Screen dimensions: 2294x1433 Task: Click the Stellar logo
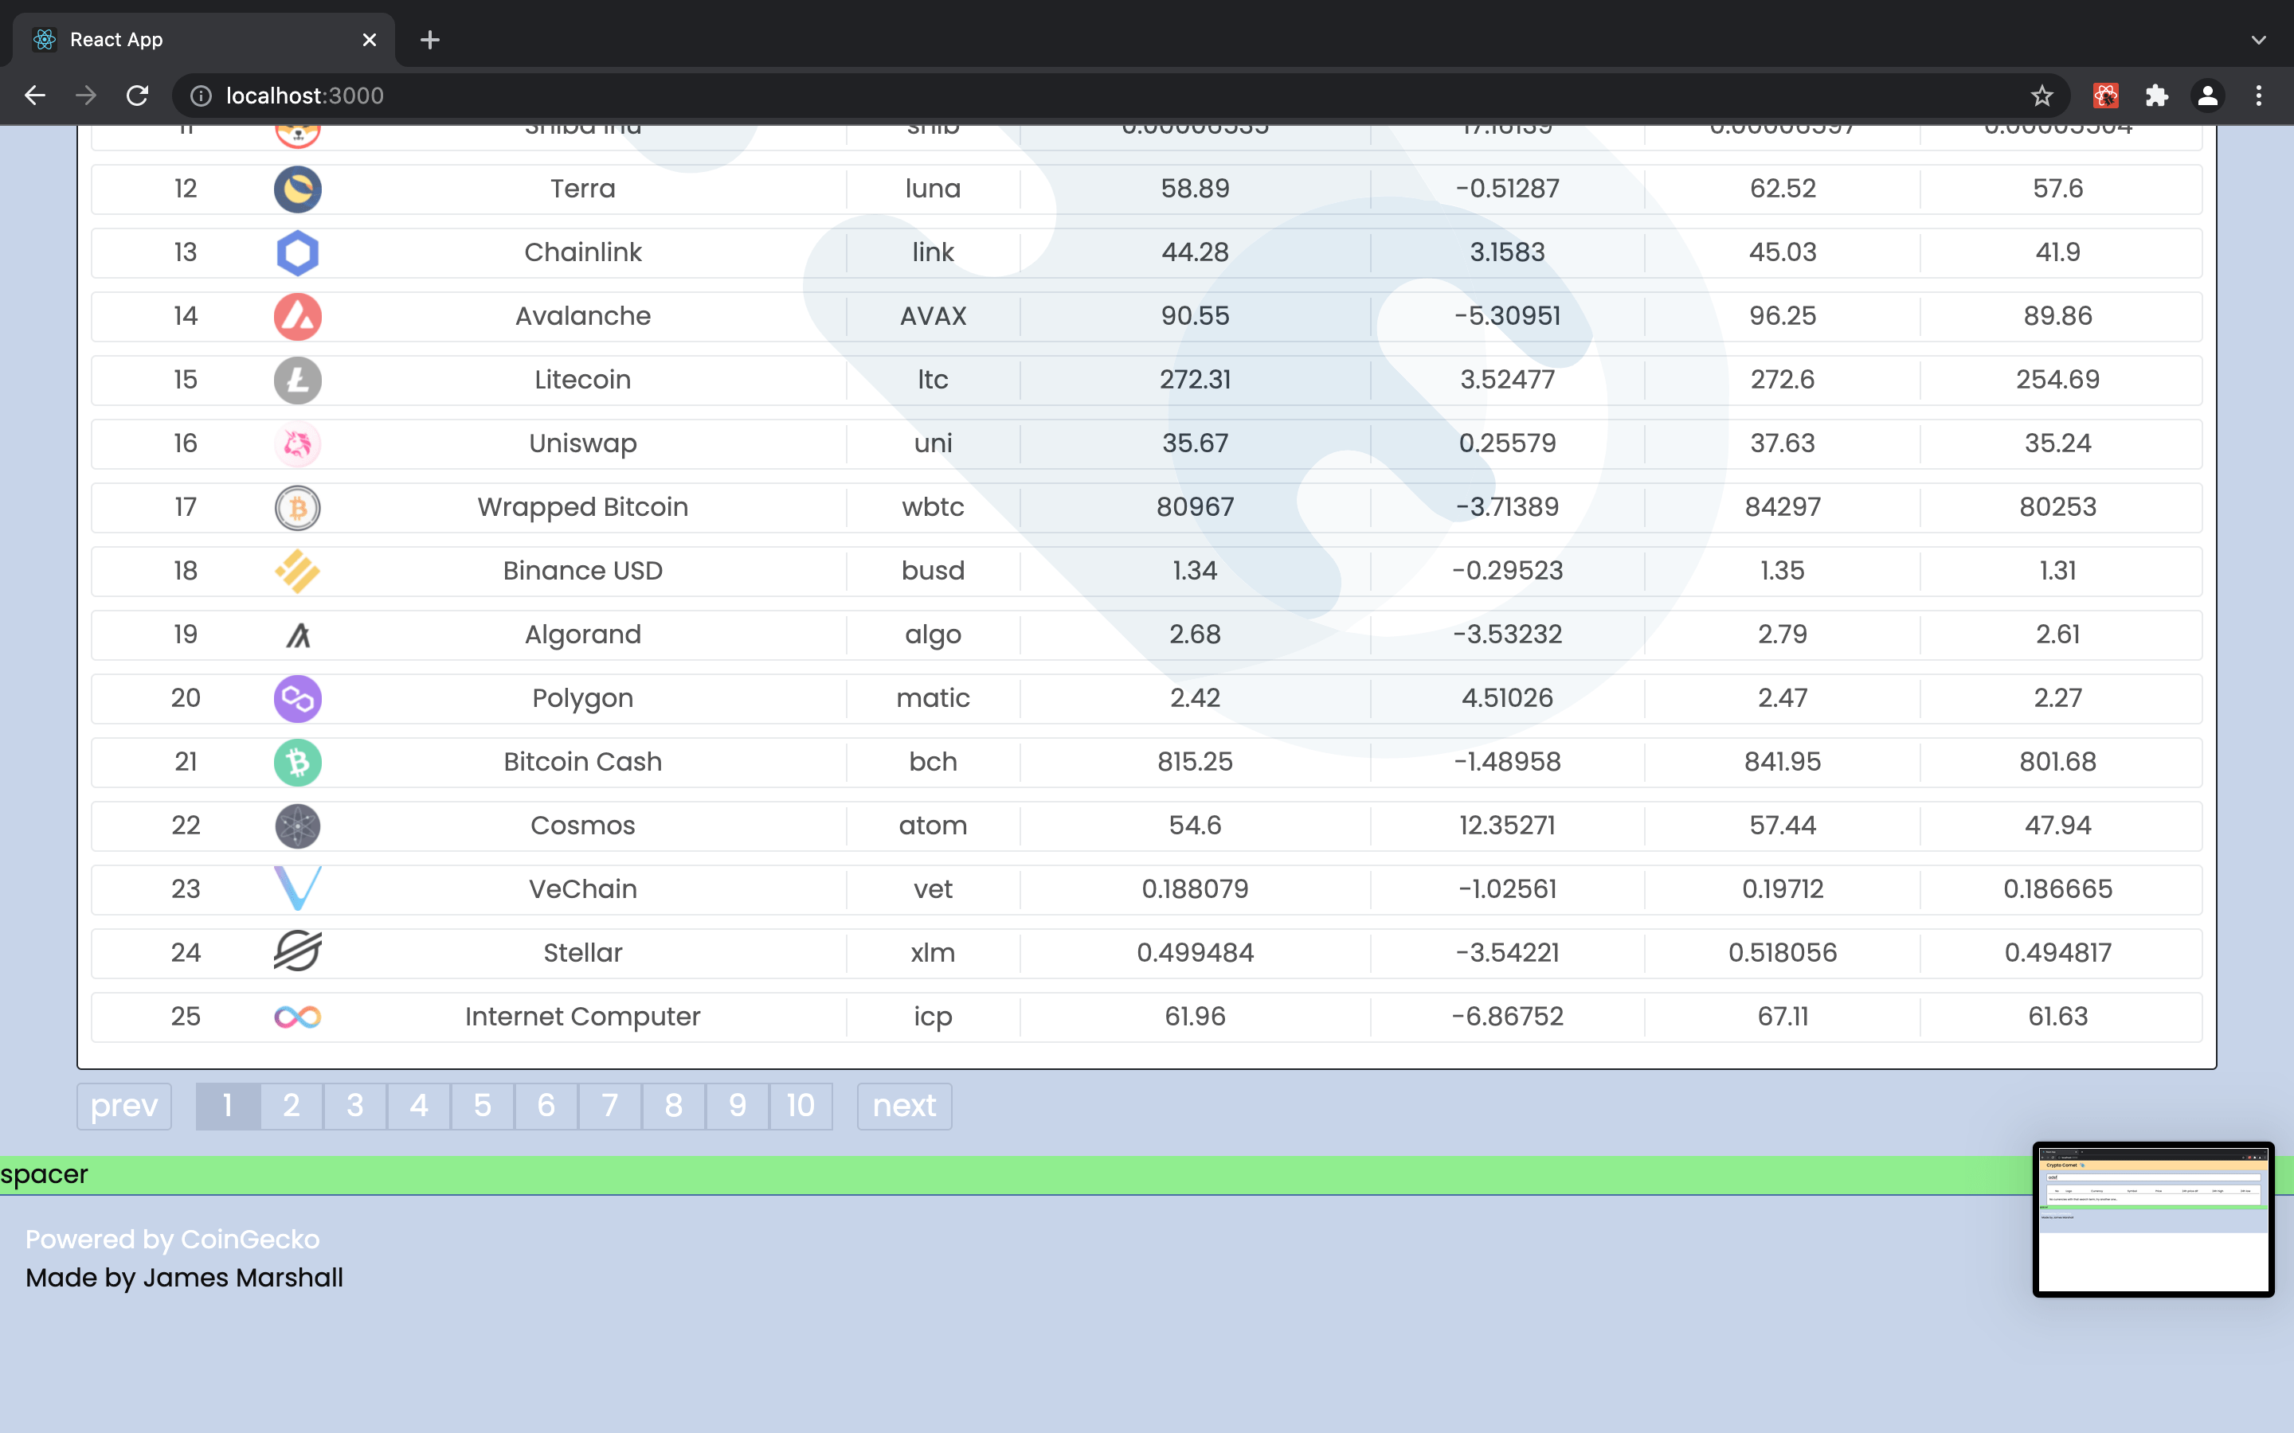click(298, 951)
